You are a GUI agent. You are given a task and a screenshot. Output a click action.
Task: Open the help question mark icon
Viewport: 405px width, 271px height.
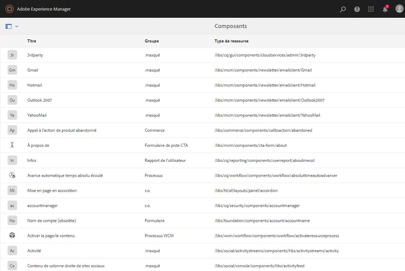tap(357, 9)
